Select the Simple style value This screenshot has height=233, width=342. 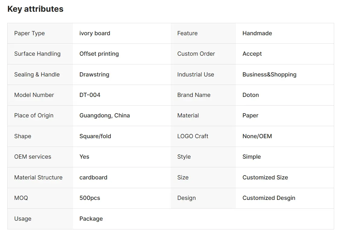tap(252, 157)
